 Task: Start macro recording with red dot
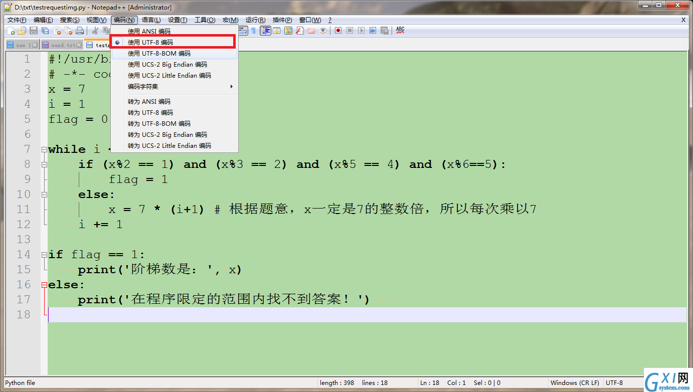(338, 31)
